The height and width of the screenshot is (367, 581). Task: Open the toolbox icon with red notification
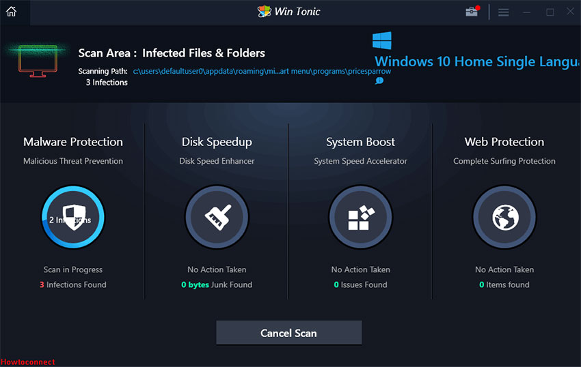tap(472, 12)
